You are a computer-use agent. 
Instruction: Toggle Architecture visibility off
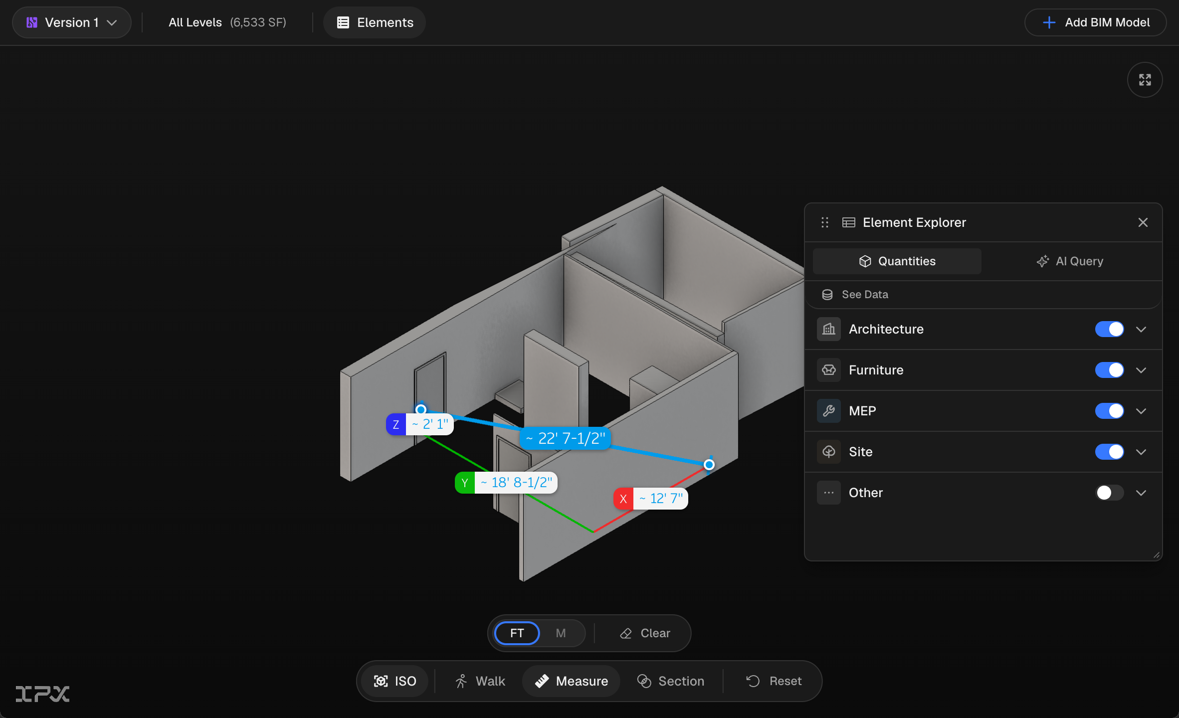coord(1110,329)
